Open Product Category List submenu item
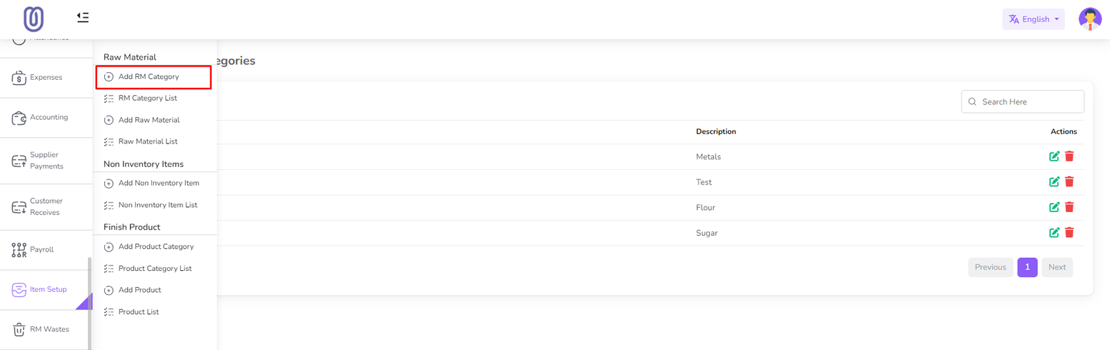 point(155,269)
